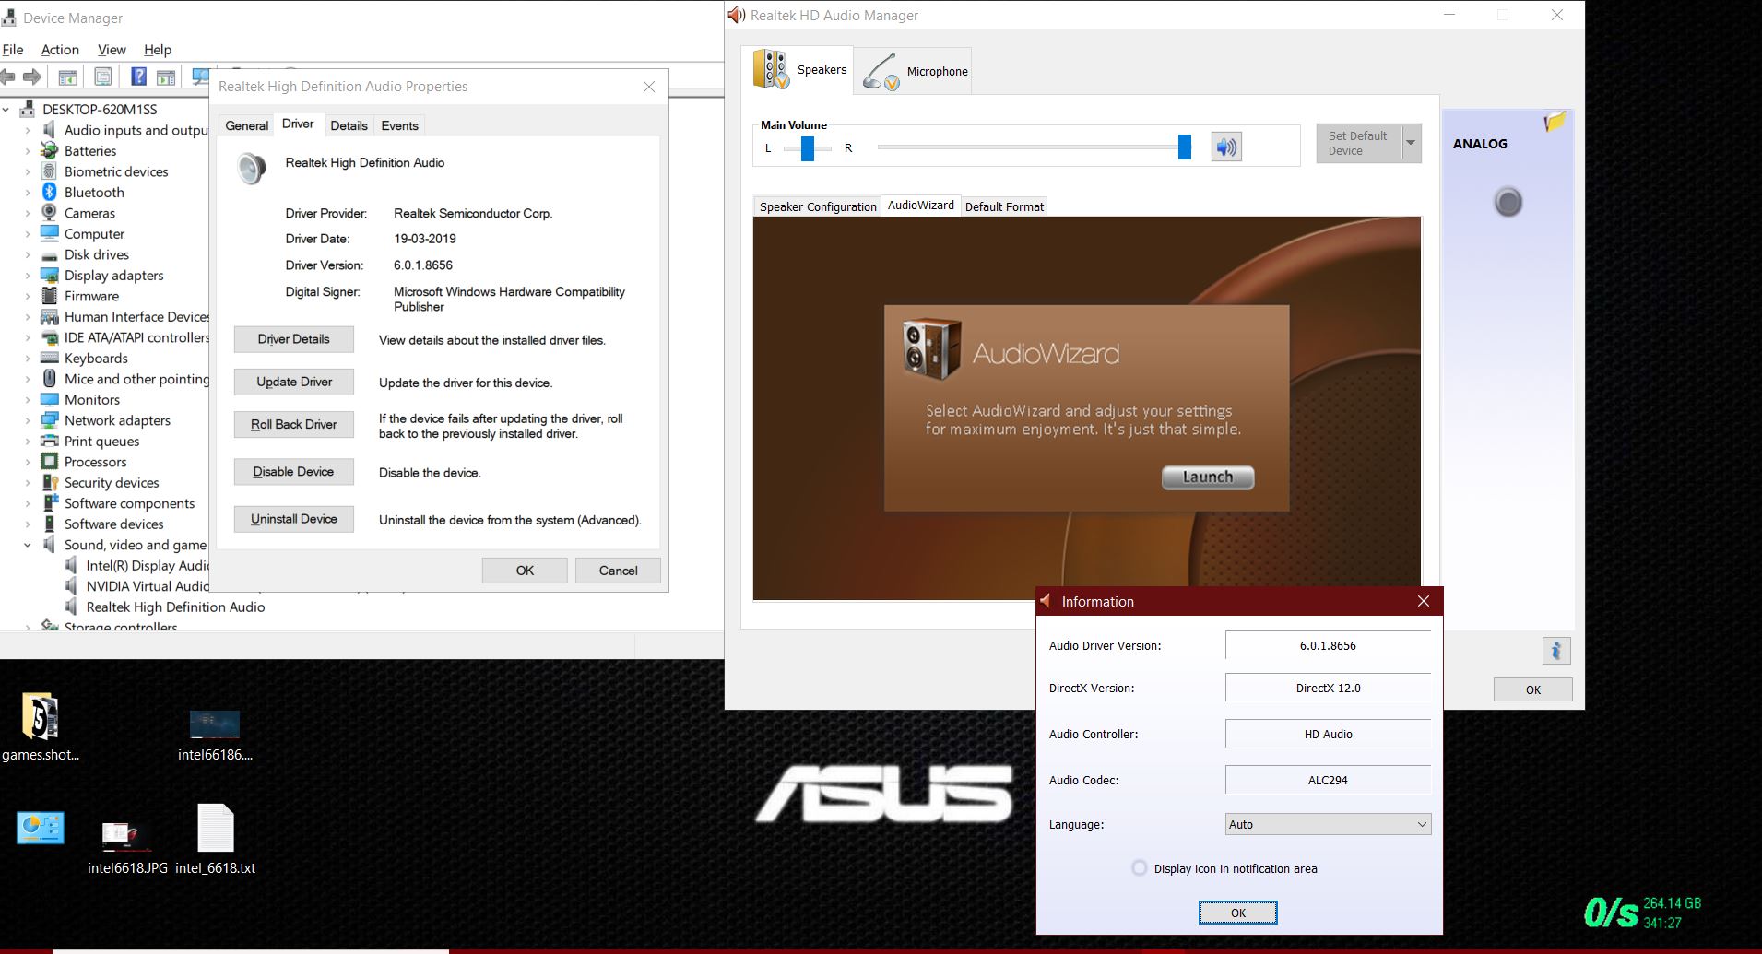1762x954 pixels.
Task: Click the blue information 'i' icon
Action: (x=1555, y=651)
